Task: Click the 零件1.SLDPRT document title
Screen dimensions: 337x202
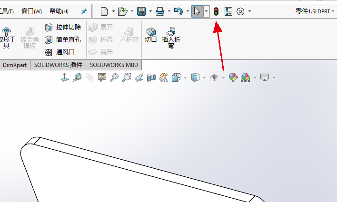Action: 315,11
